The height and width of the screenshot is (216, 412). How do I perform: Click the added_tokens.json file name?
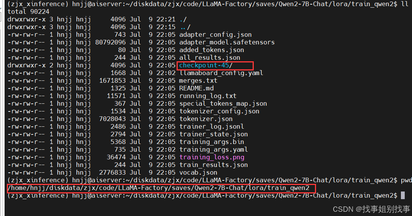point(212,50)
